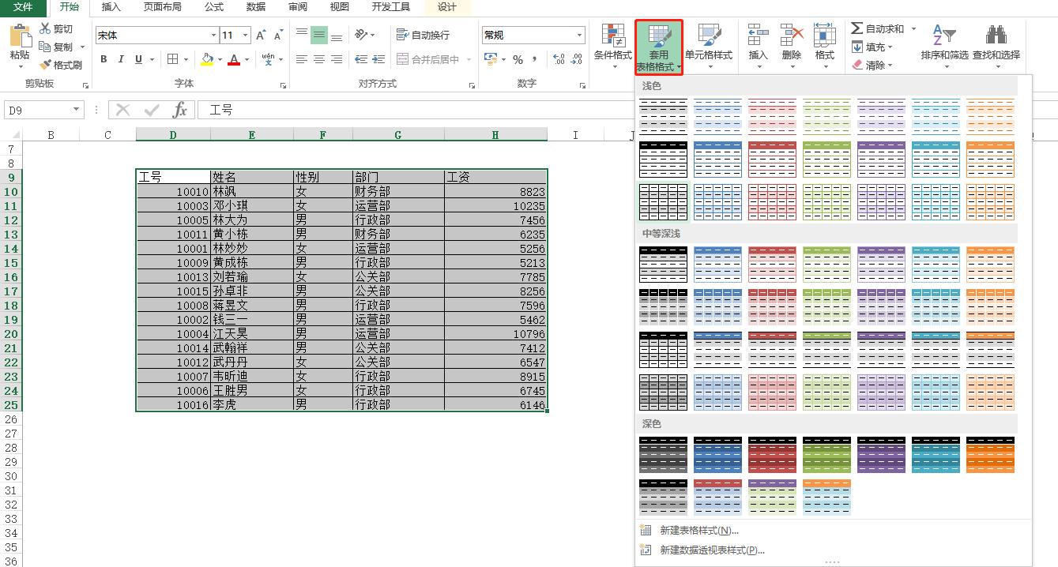
Task: Open Conditional Formatting (条件格式)
Action: pyautogui.click(x=613, y=46)
